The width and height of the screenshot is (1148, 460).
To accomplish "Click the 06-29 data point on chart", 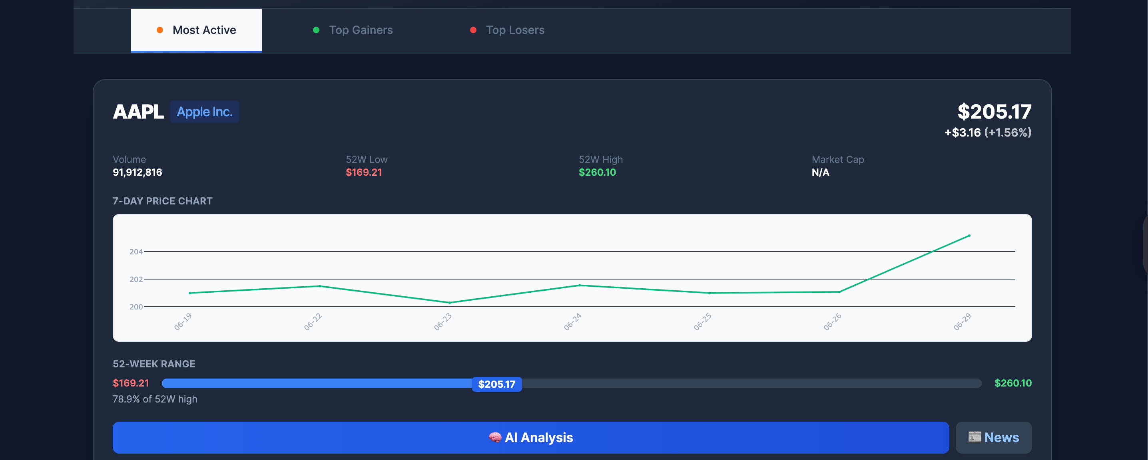I will (x=969, y=236).
